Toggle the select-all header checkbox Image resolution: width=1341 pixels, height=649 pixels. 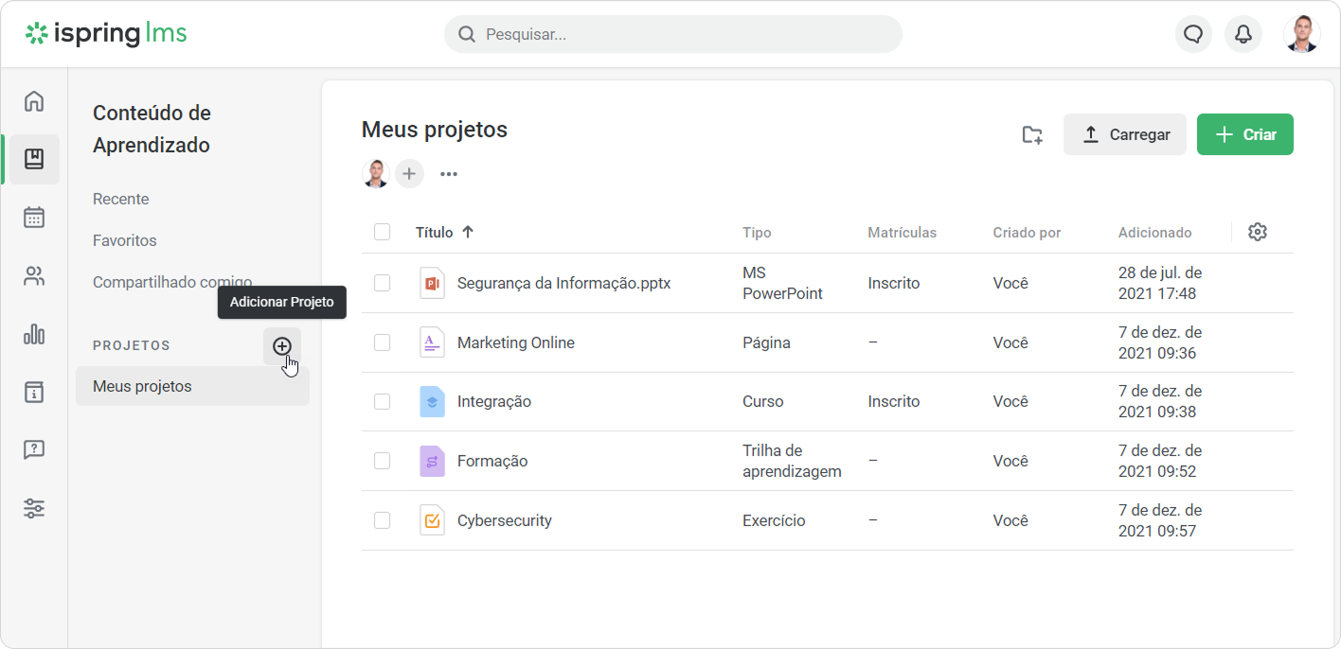(382, 232)
